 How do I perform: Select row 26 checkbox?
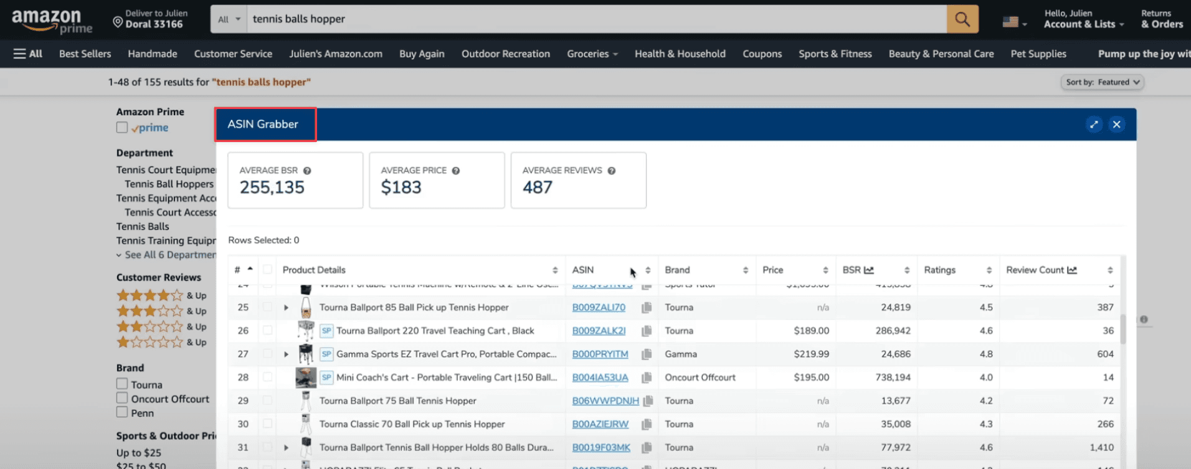click(267, 331)
